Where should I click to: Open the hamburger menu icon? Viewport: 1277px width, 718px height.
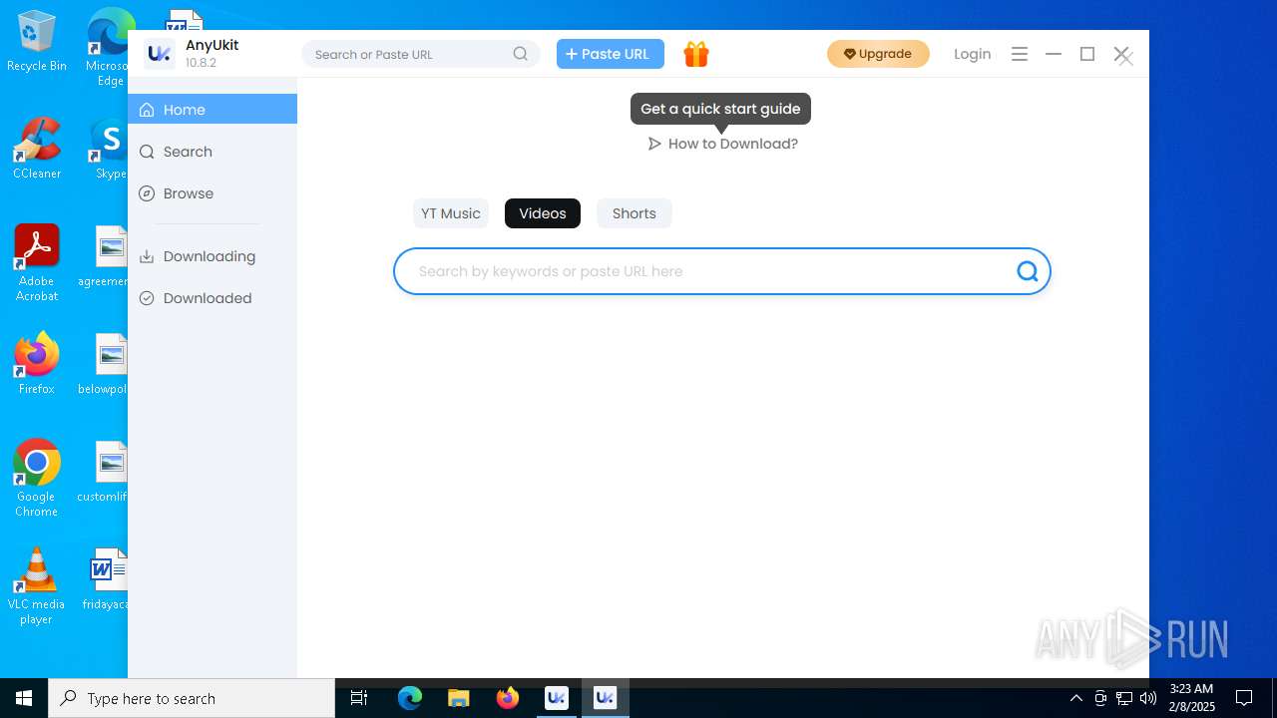click(x=1019, y=54)
